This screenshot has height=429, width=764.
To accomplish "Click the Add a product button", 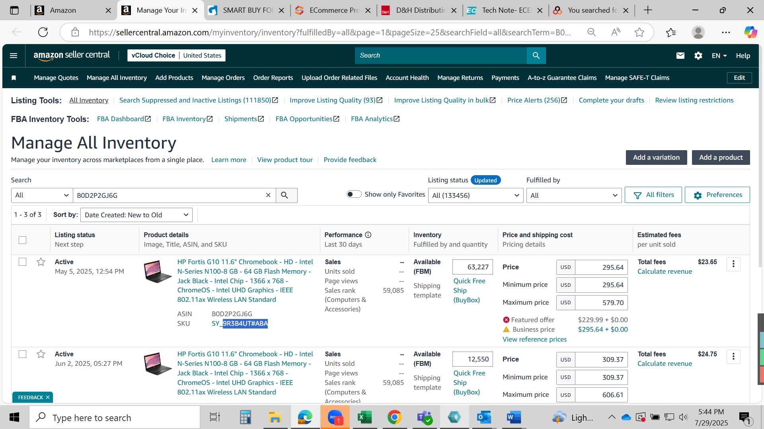I will point(721,157).
